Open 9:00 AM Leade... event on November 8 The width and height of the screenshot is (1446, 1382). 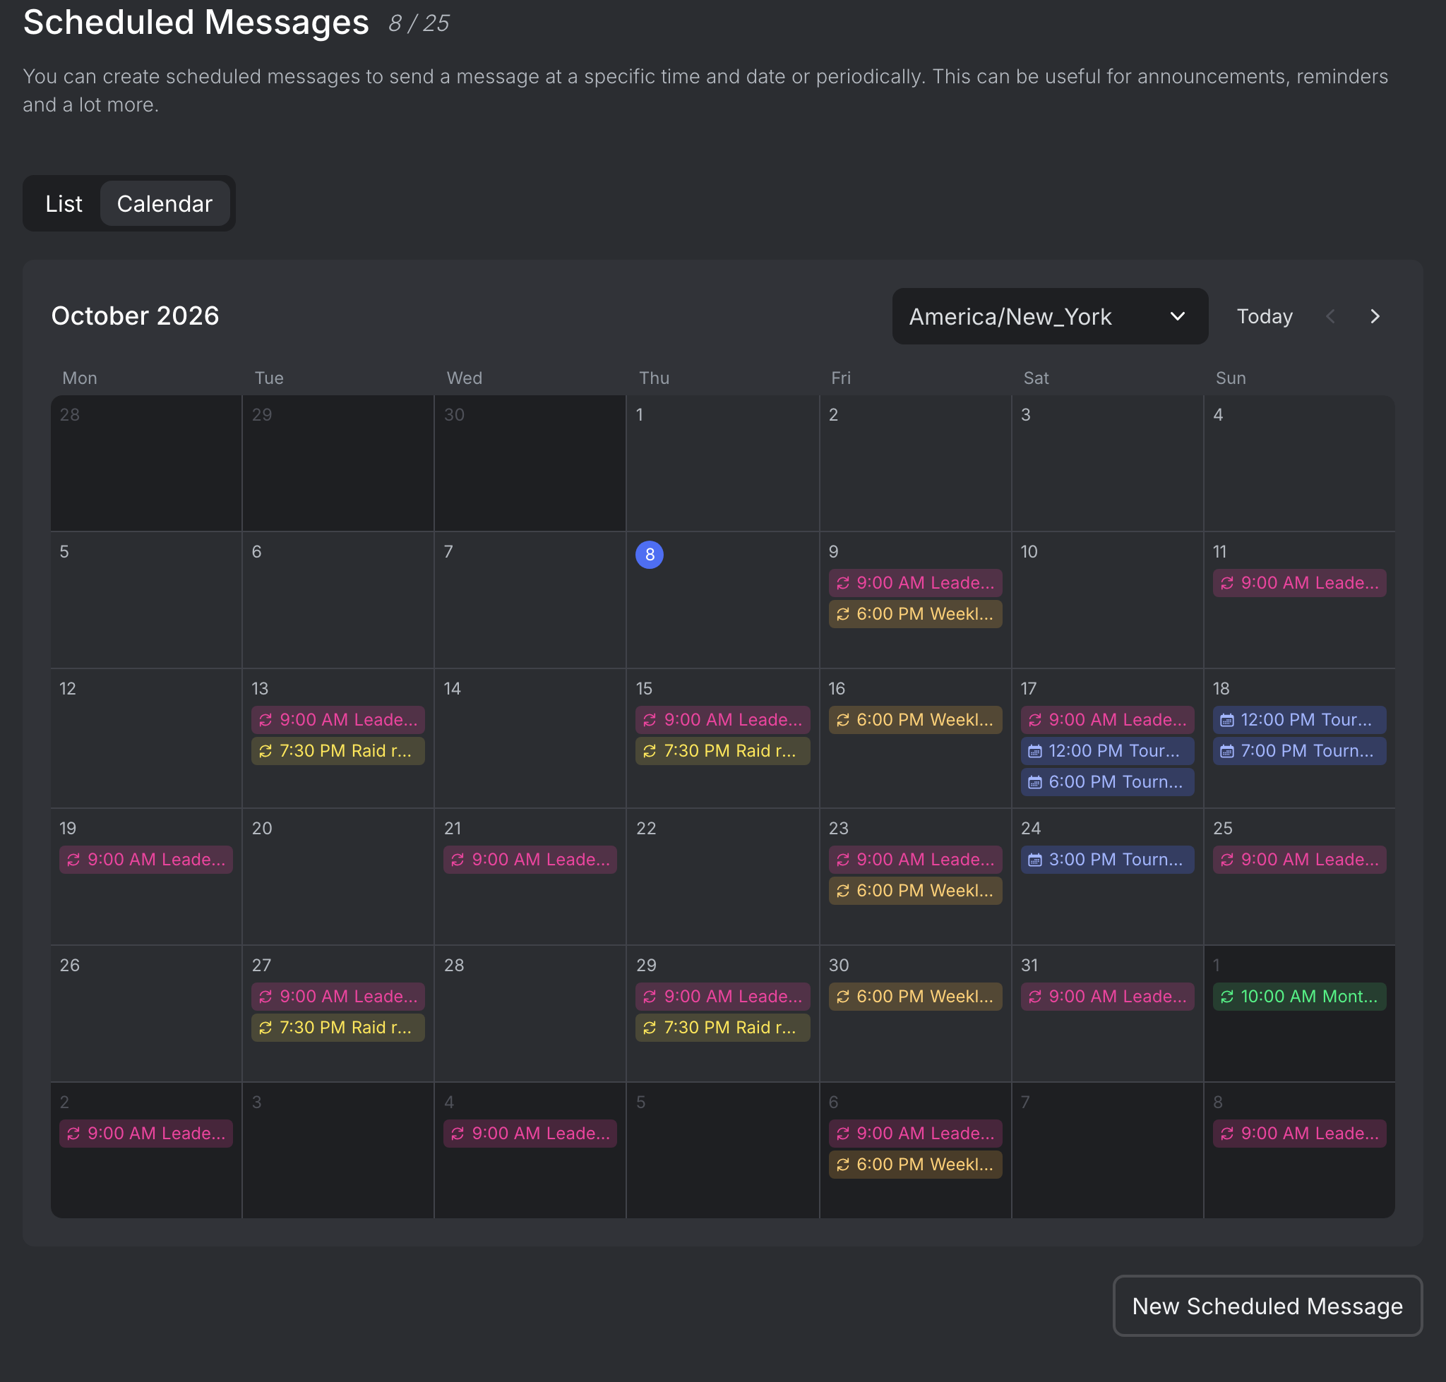point(1299,1133)
